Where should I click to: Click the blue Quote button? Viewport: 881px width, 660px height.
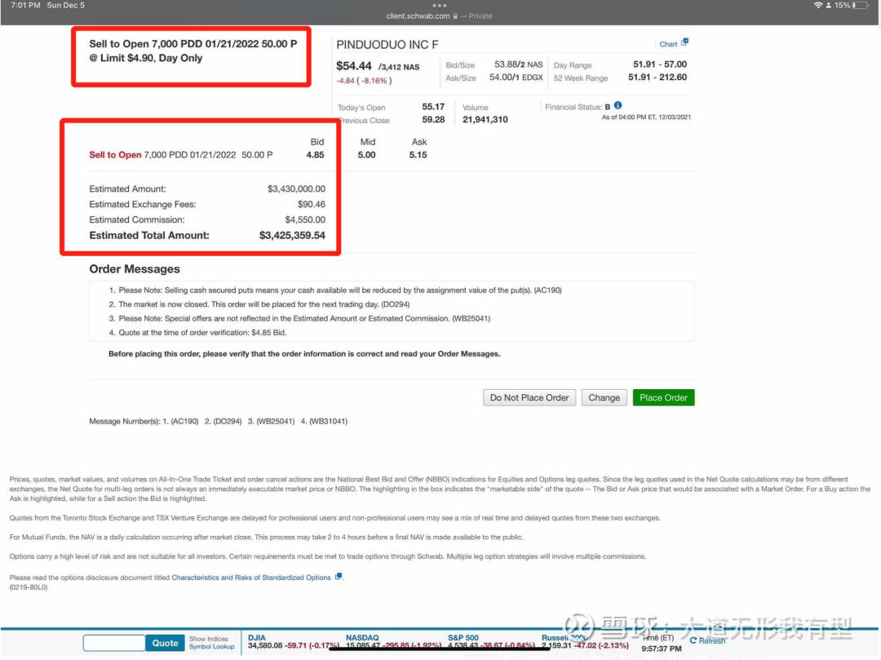click(165, 643)
